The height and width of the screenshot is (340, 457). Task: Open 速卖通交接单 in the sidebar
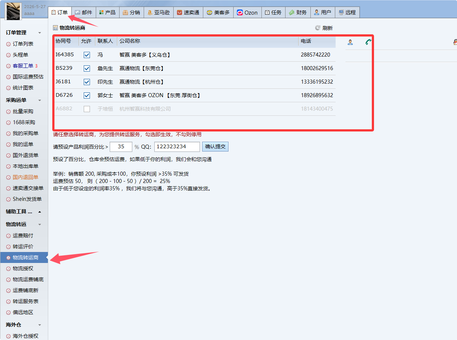[28, 188]
